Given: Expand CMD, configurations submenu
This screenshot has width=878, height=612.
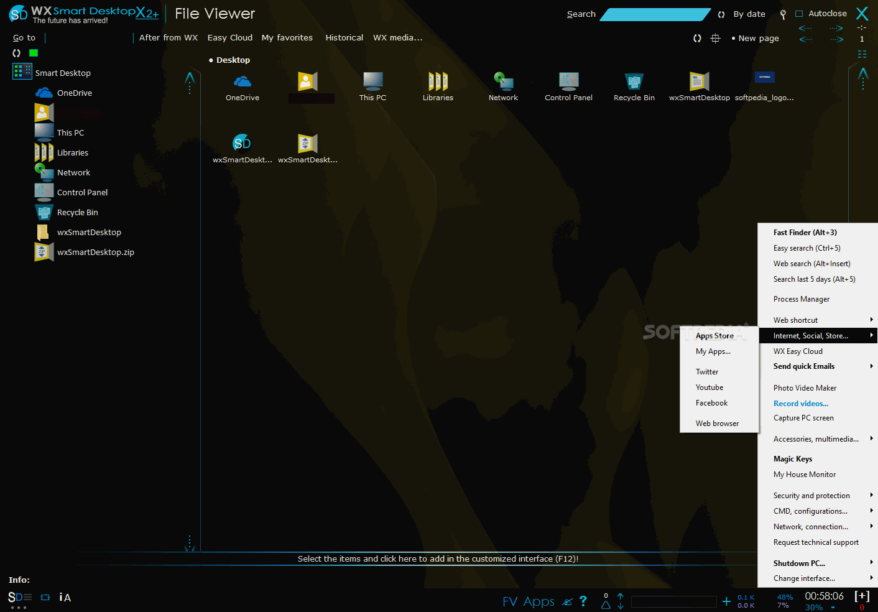Looking at the screenshot, I should 818,511.
